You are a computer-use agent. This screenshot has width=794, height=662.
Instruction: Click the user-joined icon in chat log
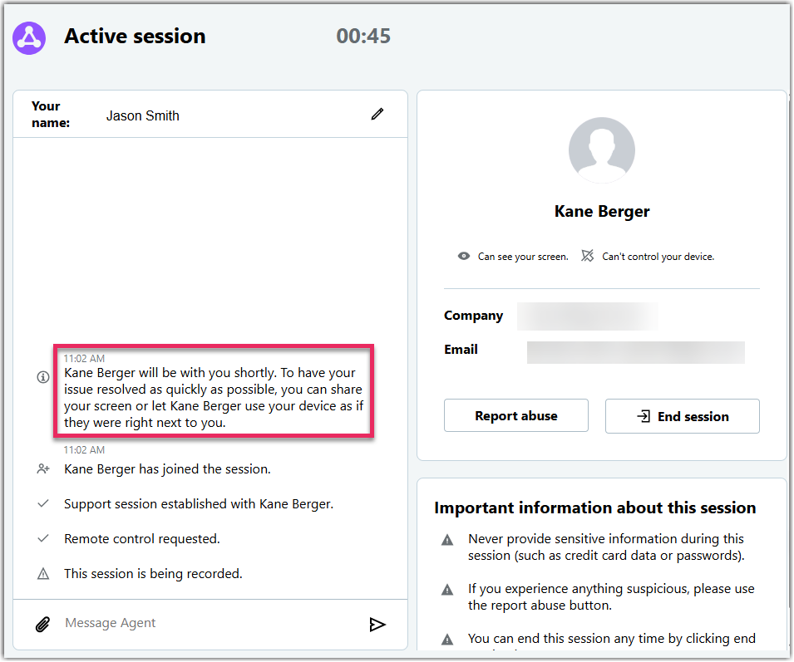tap(43, 469)
